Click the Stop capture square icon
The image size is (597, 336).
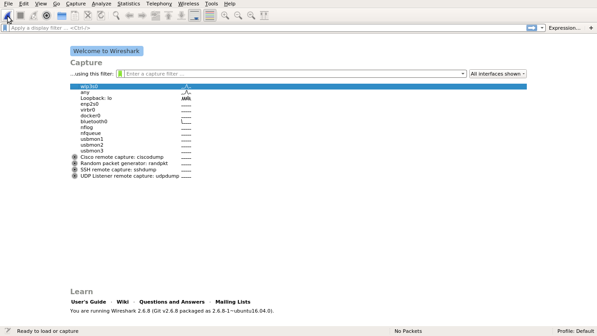tap(20, 15)
